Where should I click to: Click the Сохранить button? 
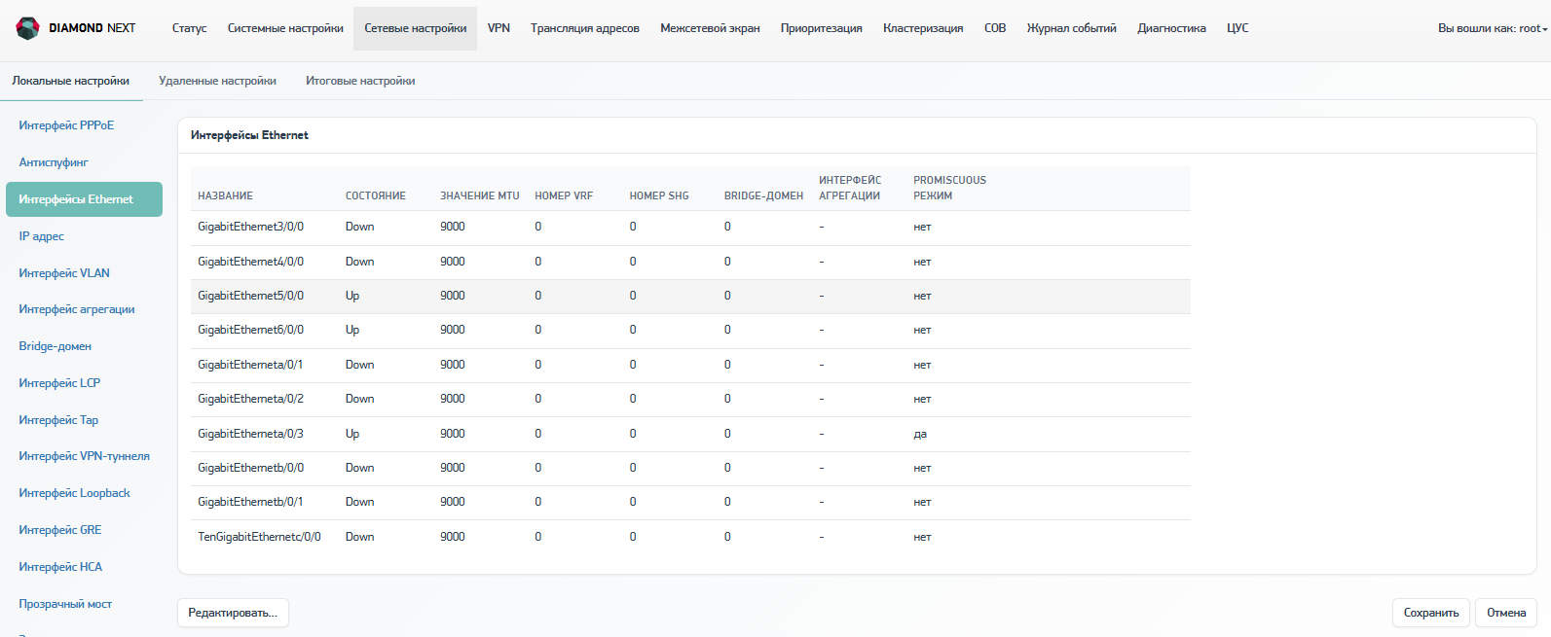pyautogui.click(x=1431, y=613)
